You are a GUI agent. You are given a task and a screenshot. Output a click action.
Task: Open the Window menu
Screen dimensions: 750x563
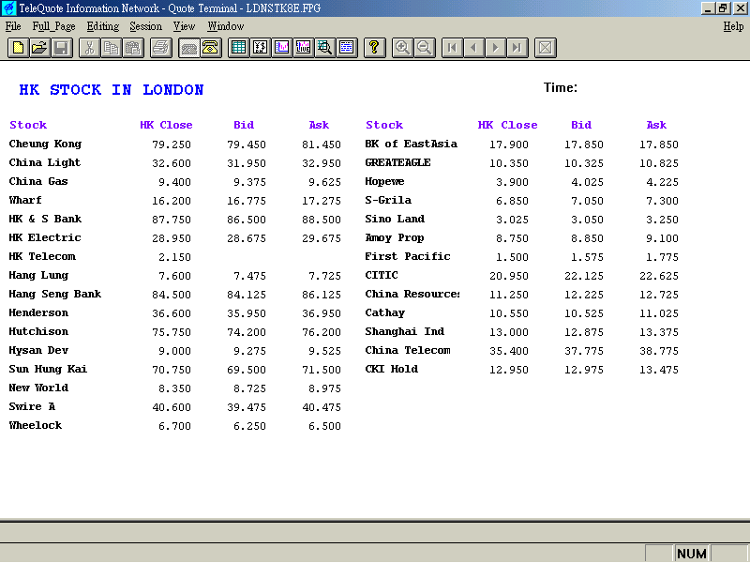[x=226, y=26]
